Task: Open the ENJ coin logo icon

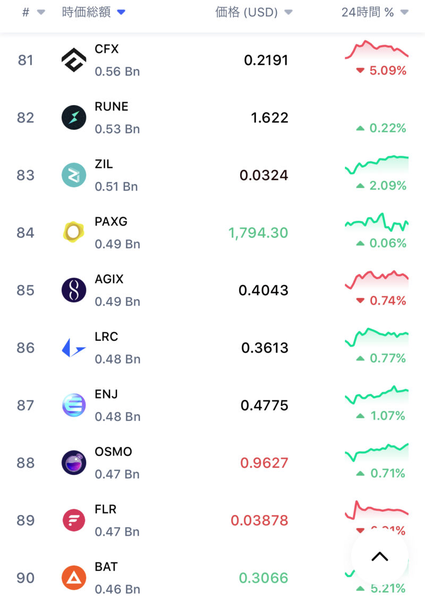Action: click(74, 405)
